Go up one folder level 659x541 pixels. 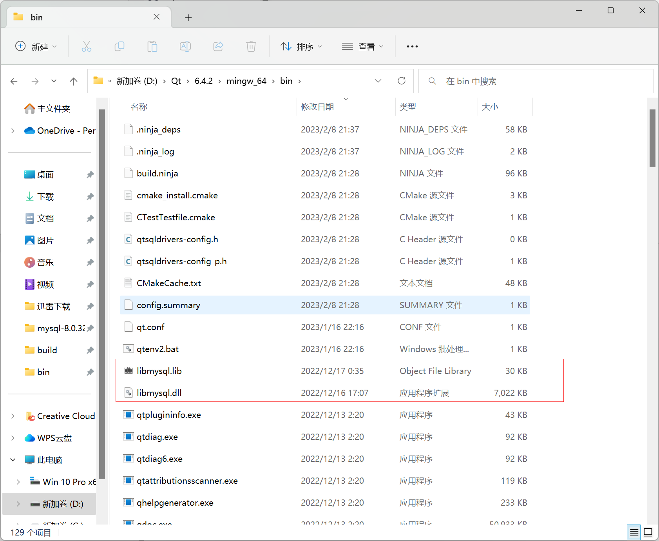tap(73, 81)
